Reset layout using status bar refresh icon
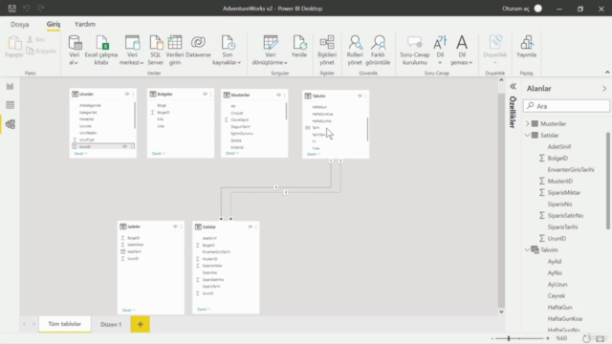The height and width of the screenshot is (344, 612). (586, 338)
